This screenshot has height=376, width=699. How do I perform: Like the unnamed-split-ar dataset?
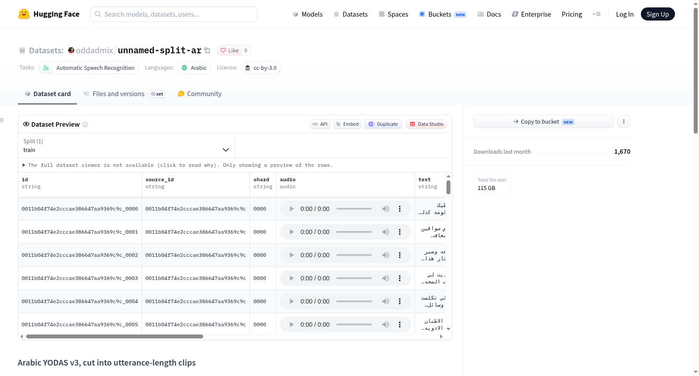click(229, 50)
